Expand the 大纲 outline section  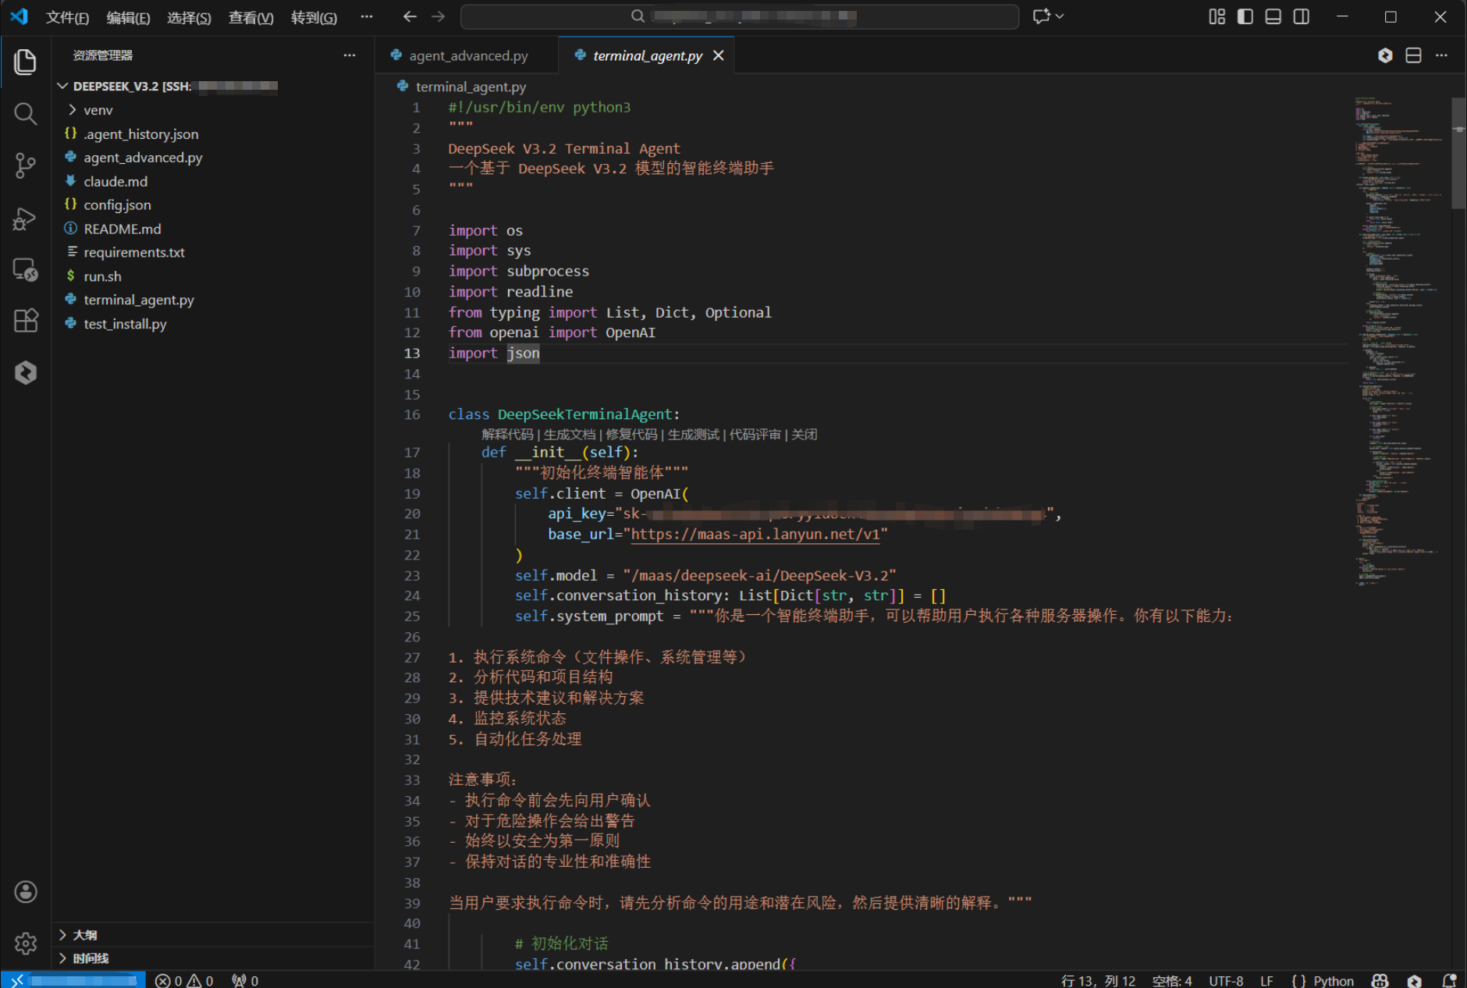pyautogui.click(x=84, y=935)
